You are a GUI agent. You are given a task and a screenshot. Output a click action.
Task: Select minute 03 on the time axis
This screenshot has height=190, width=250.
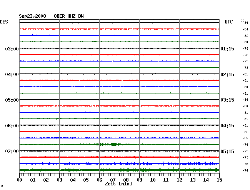(x=59, y=180)
